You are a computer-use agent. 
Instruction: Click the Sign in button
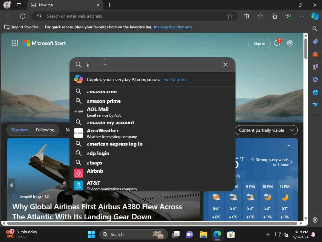(259, 43)
